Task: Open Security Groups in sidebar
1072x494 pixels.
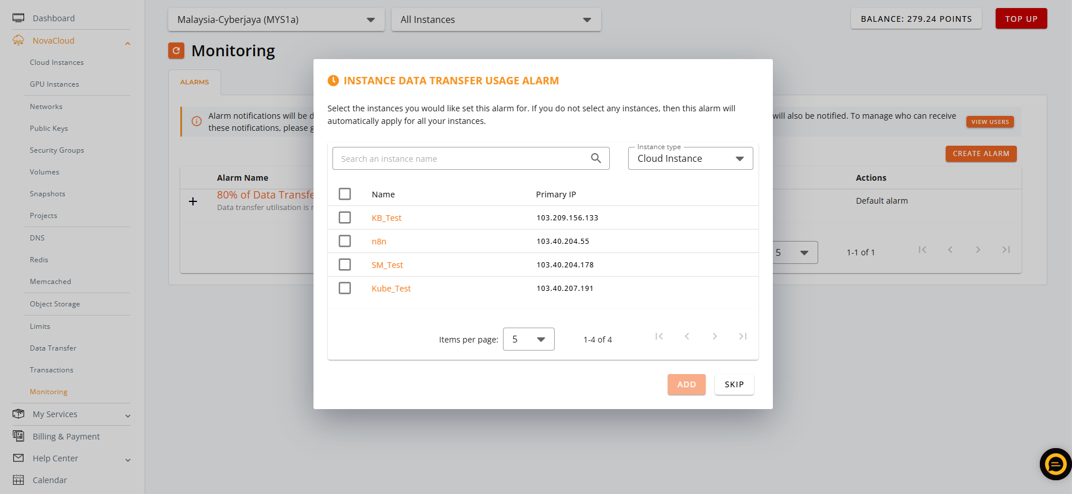Action: [x=57, y=150]
